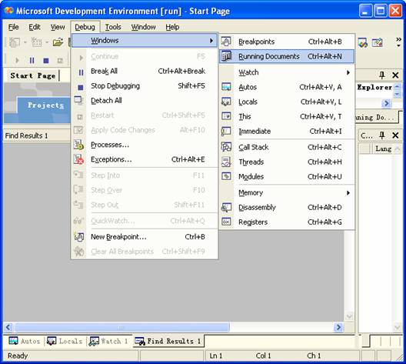Viewport: 406px width, 364px height.
Task: Expand toolbar options chevron at the top right
Action: (x=399, y=42)
